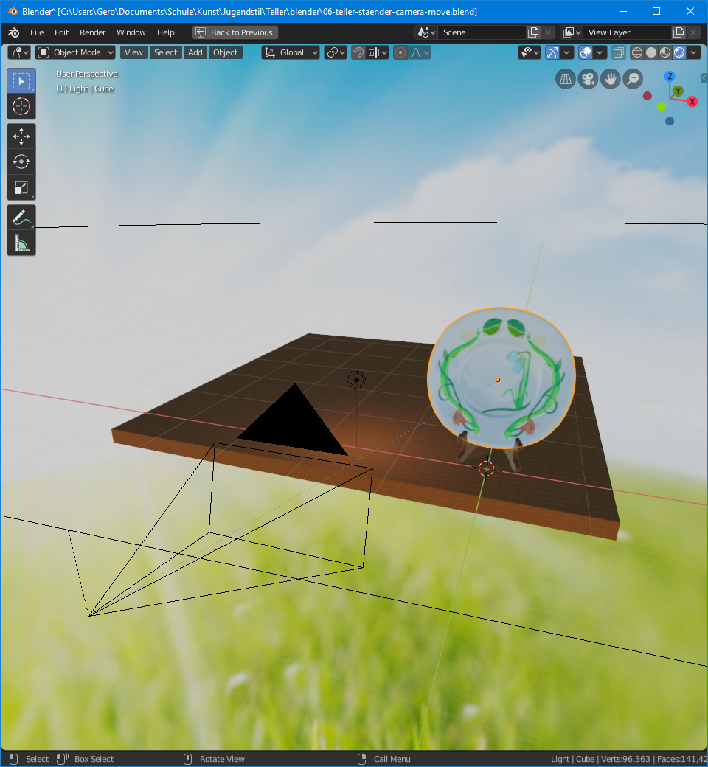Open the Render menu
The width and height of the screenshot is (708, 767).
93,32
